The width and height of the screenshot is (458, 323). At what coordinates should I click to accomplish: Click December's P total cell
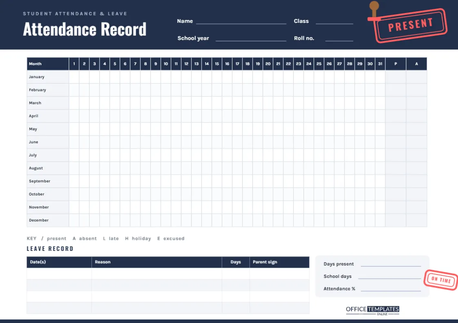[x=396, y=220]
